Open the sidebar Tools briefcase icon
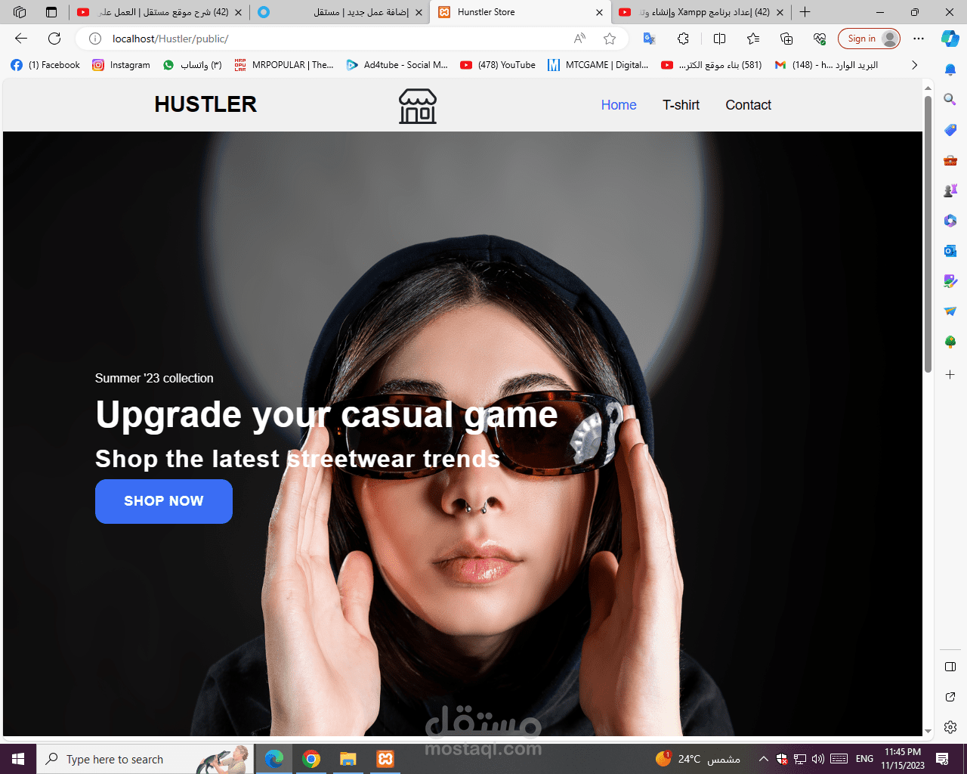This screenshot has width=967, height=774. point(950,160)
